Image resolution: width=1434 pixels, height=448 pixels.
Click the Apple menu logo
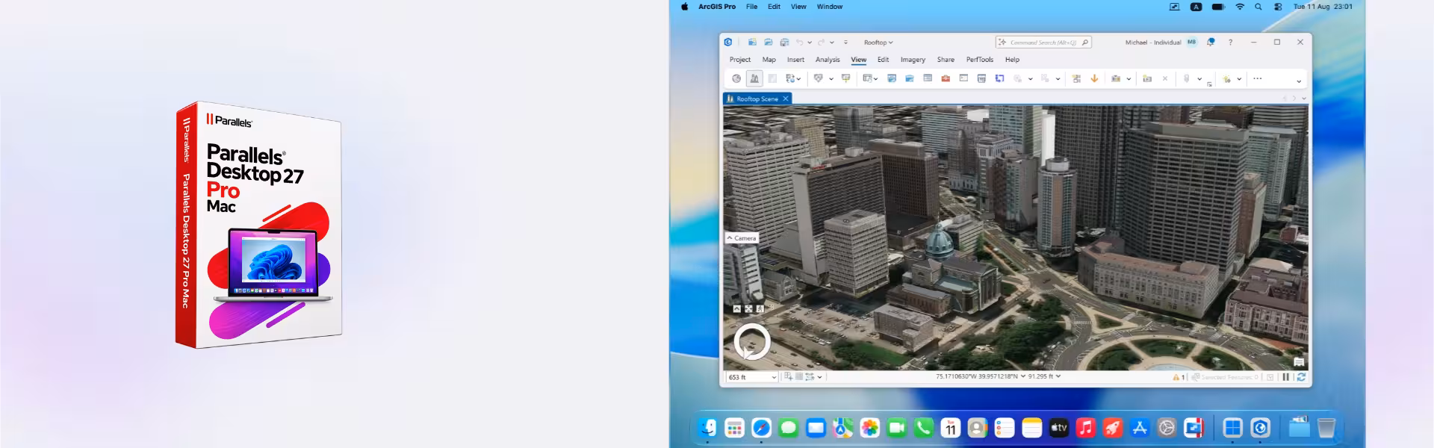(x=684, y=7)
